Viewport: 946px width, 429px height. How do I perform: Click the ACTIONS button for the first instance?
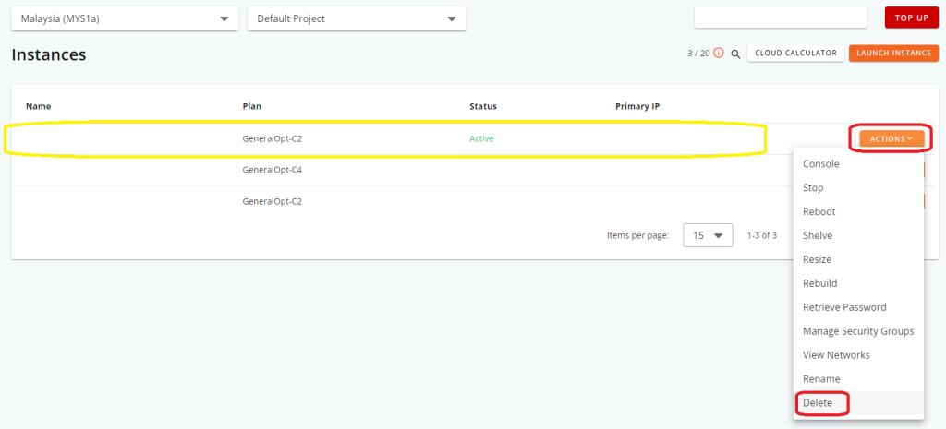click(x=891, y=138)
